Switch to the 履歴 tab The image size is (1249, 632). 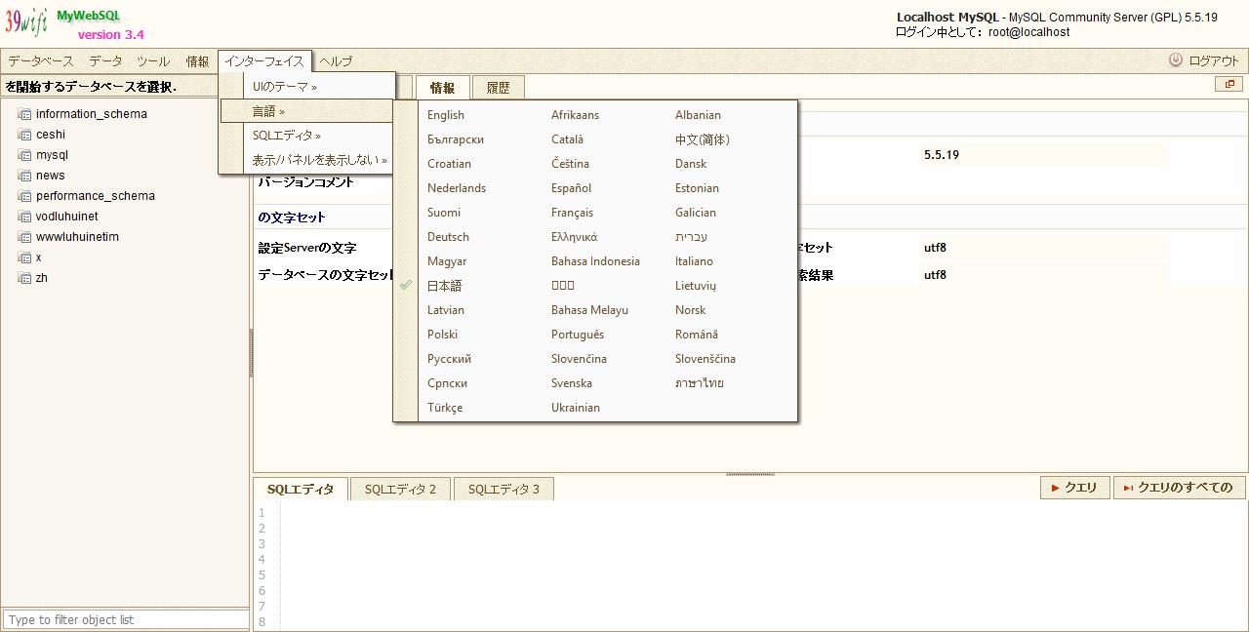pyautogui.click(x=499, y=88)
